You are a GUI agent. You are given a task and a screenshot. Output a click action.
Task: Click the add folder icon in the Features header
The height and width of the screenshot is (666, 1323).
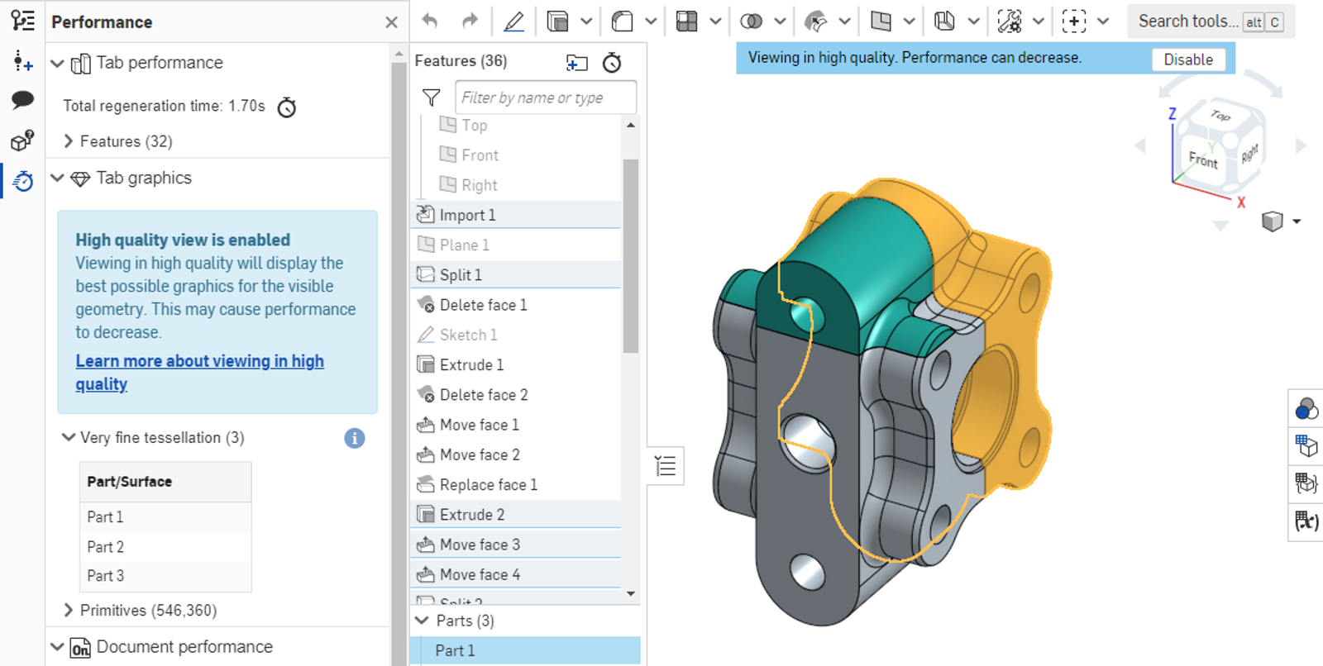click(x=576, y=62)
